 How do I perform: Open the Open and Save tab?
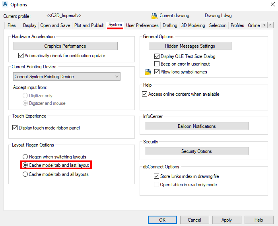(x=55, y=25)
